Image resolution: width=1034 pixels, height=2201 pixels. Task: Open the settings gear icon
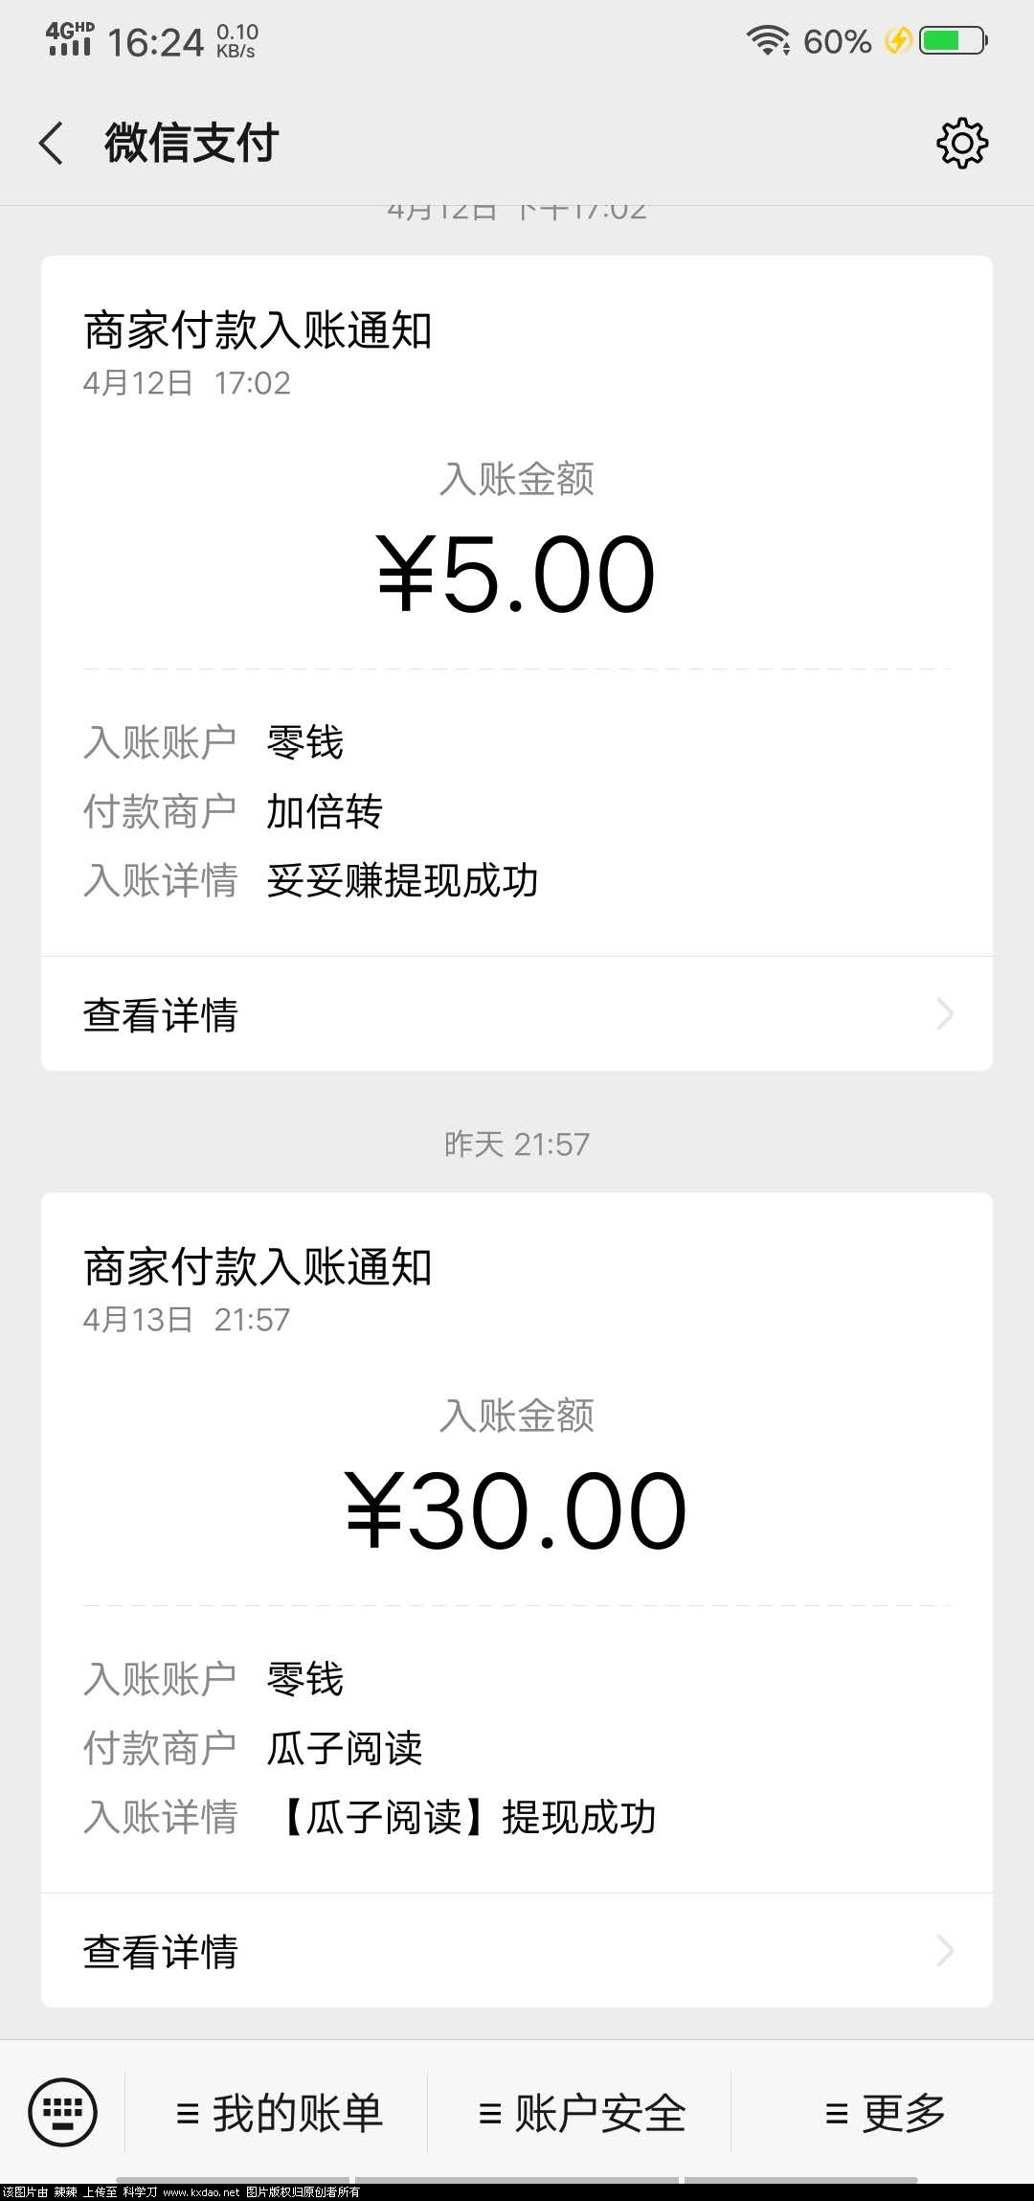[x=961, y=144]
